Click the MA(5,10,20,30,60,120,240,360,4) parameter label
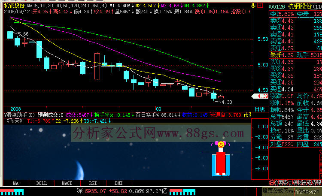This screenshot has width=322, height=196. (x=67, y=6)
